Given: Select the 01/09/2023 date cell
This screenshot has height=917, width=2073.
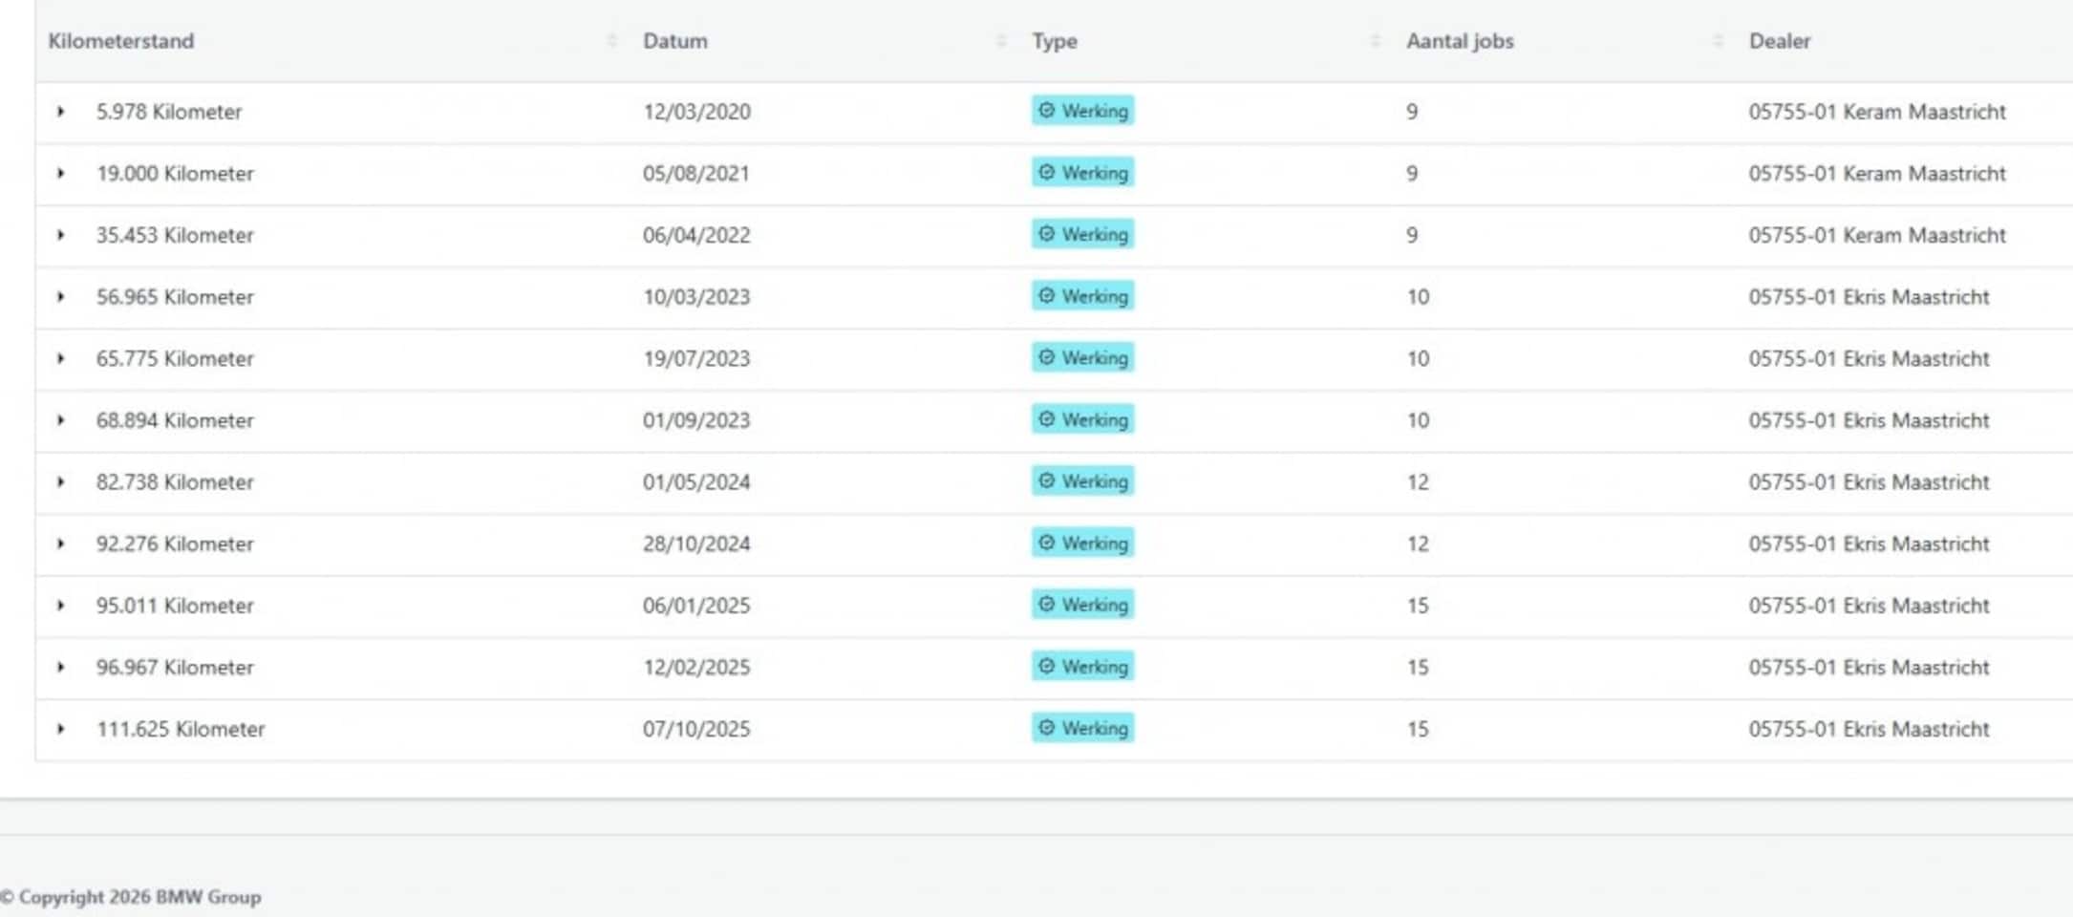Looking at the screenshot, I should pos(696,420).
